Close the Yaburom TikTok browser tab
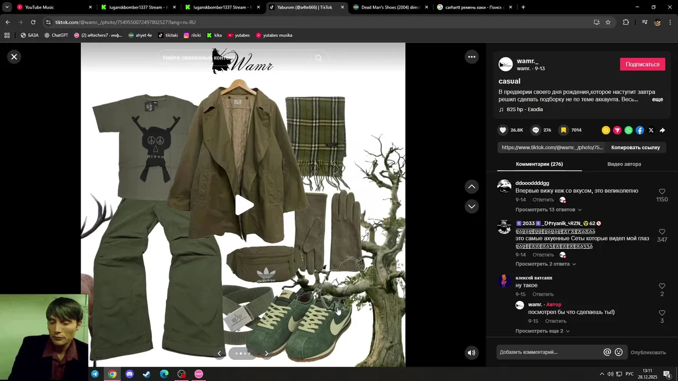This screenshot has height=381, width=678. (x=342, y=7)
